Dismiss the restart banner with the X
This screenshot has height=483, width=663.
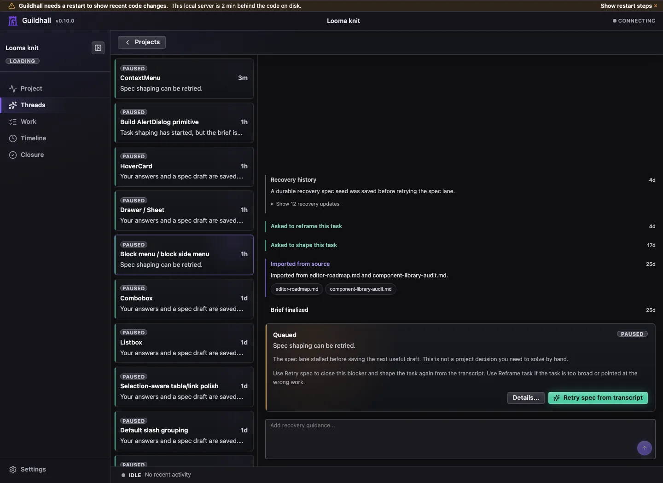pyautogui.click(x=656, y=6)
